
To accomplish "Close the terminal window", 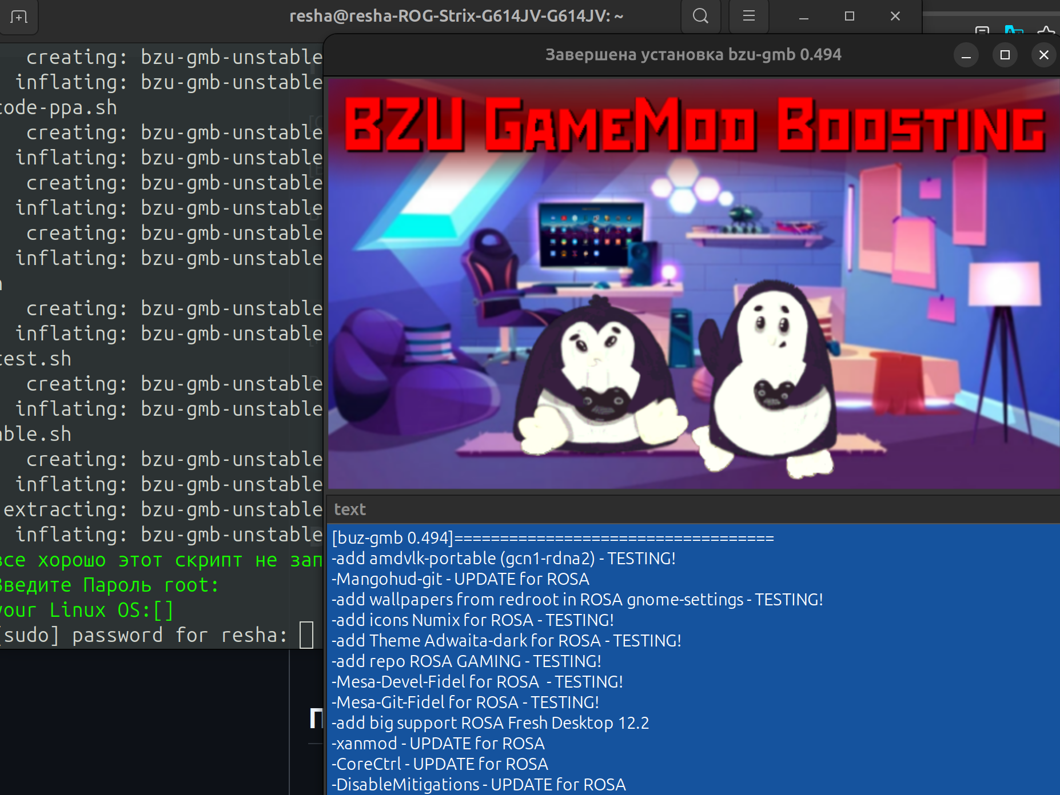I will tap(895, 17).
